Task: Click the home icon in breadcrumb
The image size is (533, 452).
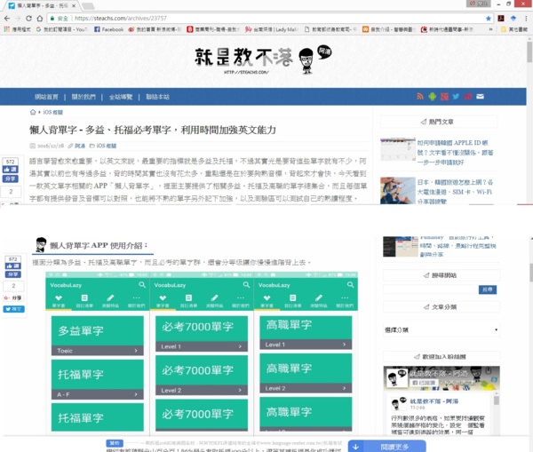Action: pos(36,113)
